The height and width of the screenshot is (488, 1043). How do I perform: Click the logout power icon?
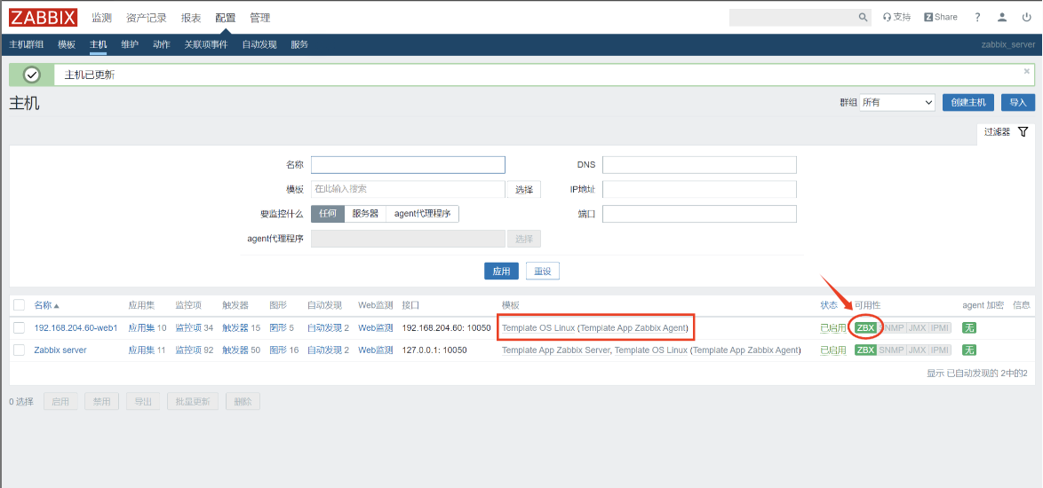pyautogui.click(x=1026, y=17)
